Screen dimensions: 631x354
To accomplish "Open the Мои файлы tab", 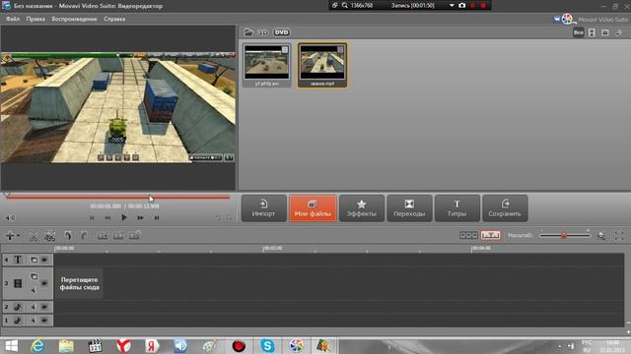I will click(313, 208).
